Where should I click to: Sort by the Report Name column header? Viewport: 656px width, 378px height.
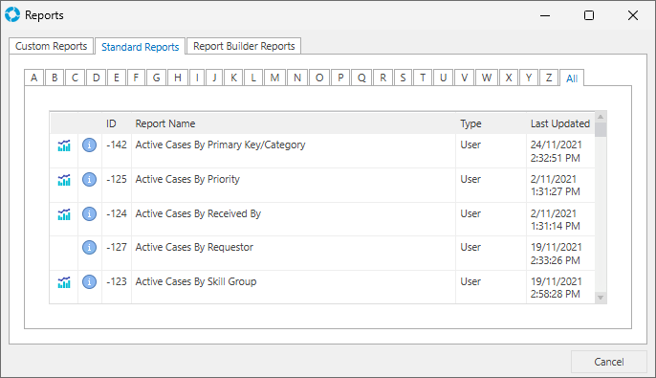tap(165, 123)
